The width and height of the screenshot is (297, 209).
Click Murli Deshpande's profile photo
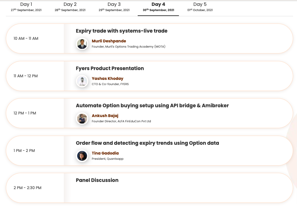(x=82, y=44)
